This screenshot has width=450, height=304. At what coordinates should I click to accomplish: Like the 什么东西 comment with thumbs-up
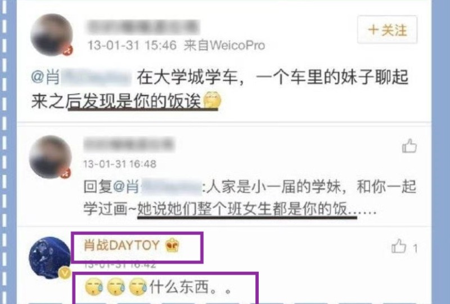click(399, 246)
